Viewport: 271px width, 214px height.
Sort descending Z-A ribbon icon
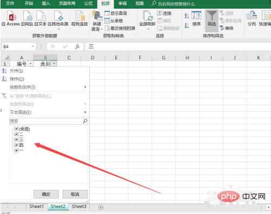(187, 26)
